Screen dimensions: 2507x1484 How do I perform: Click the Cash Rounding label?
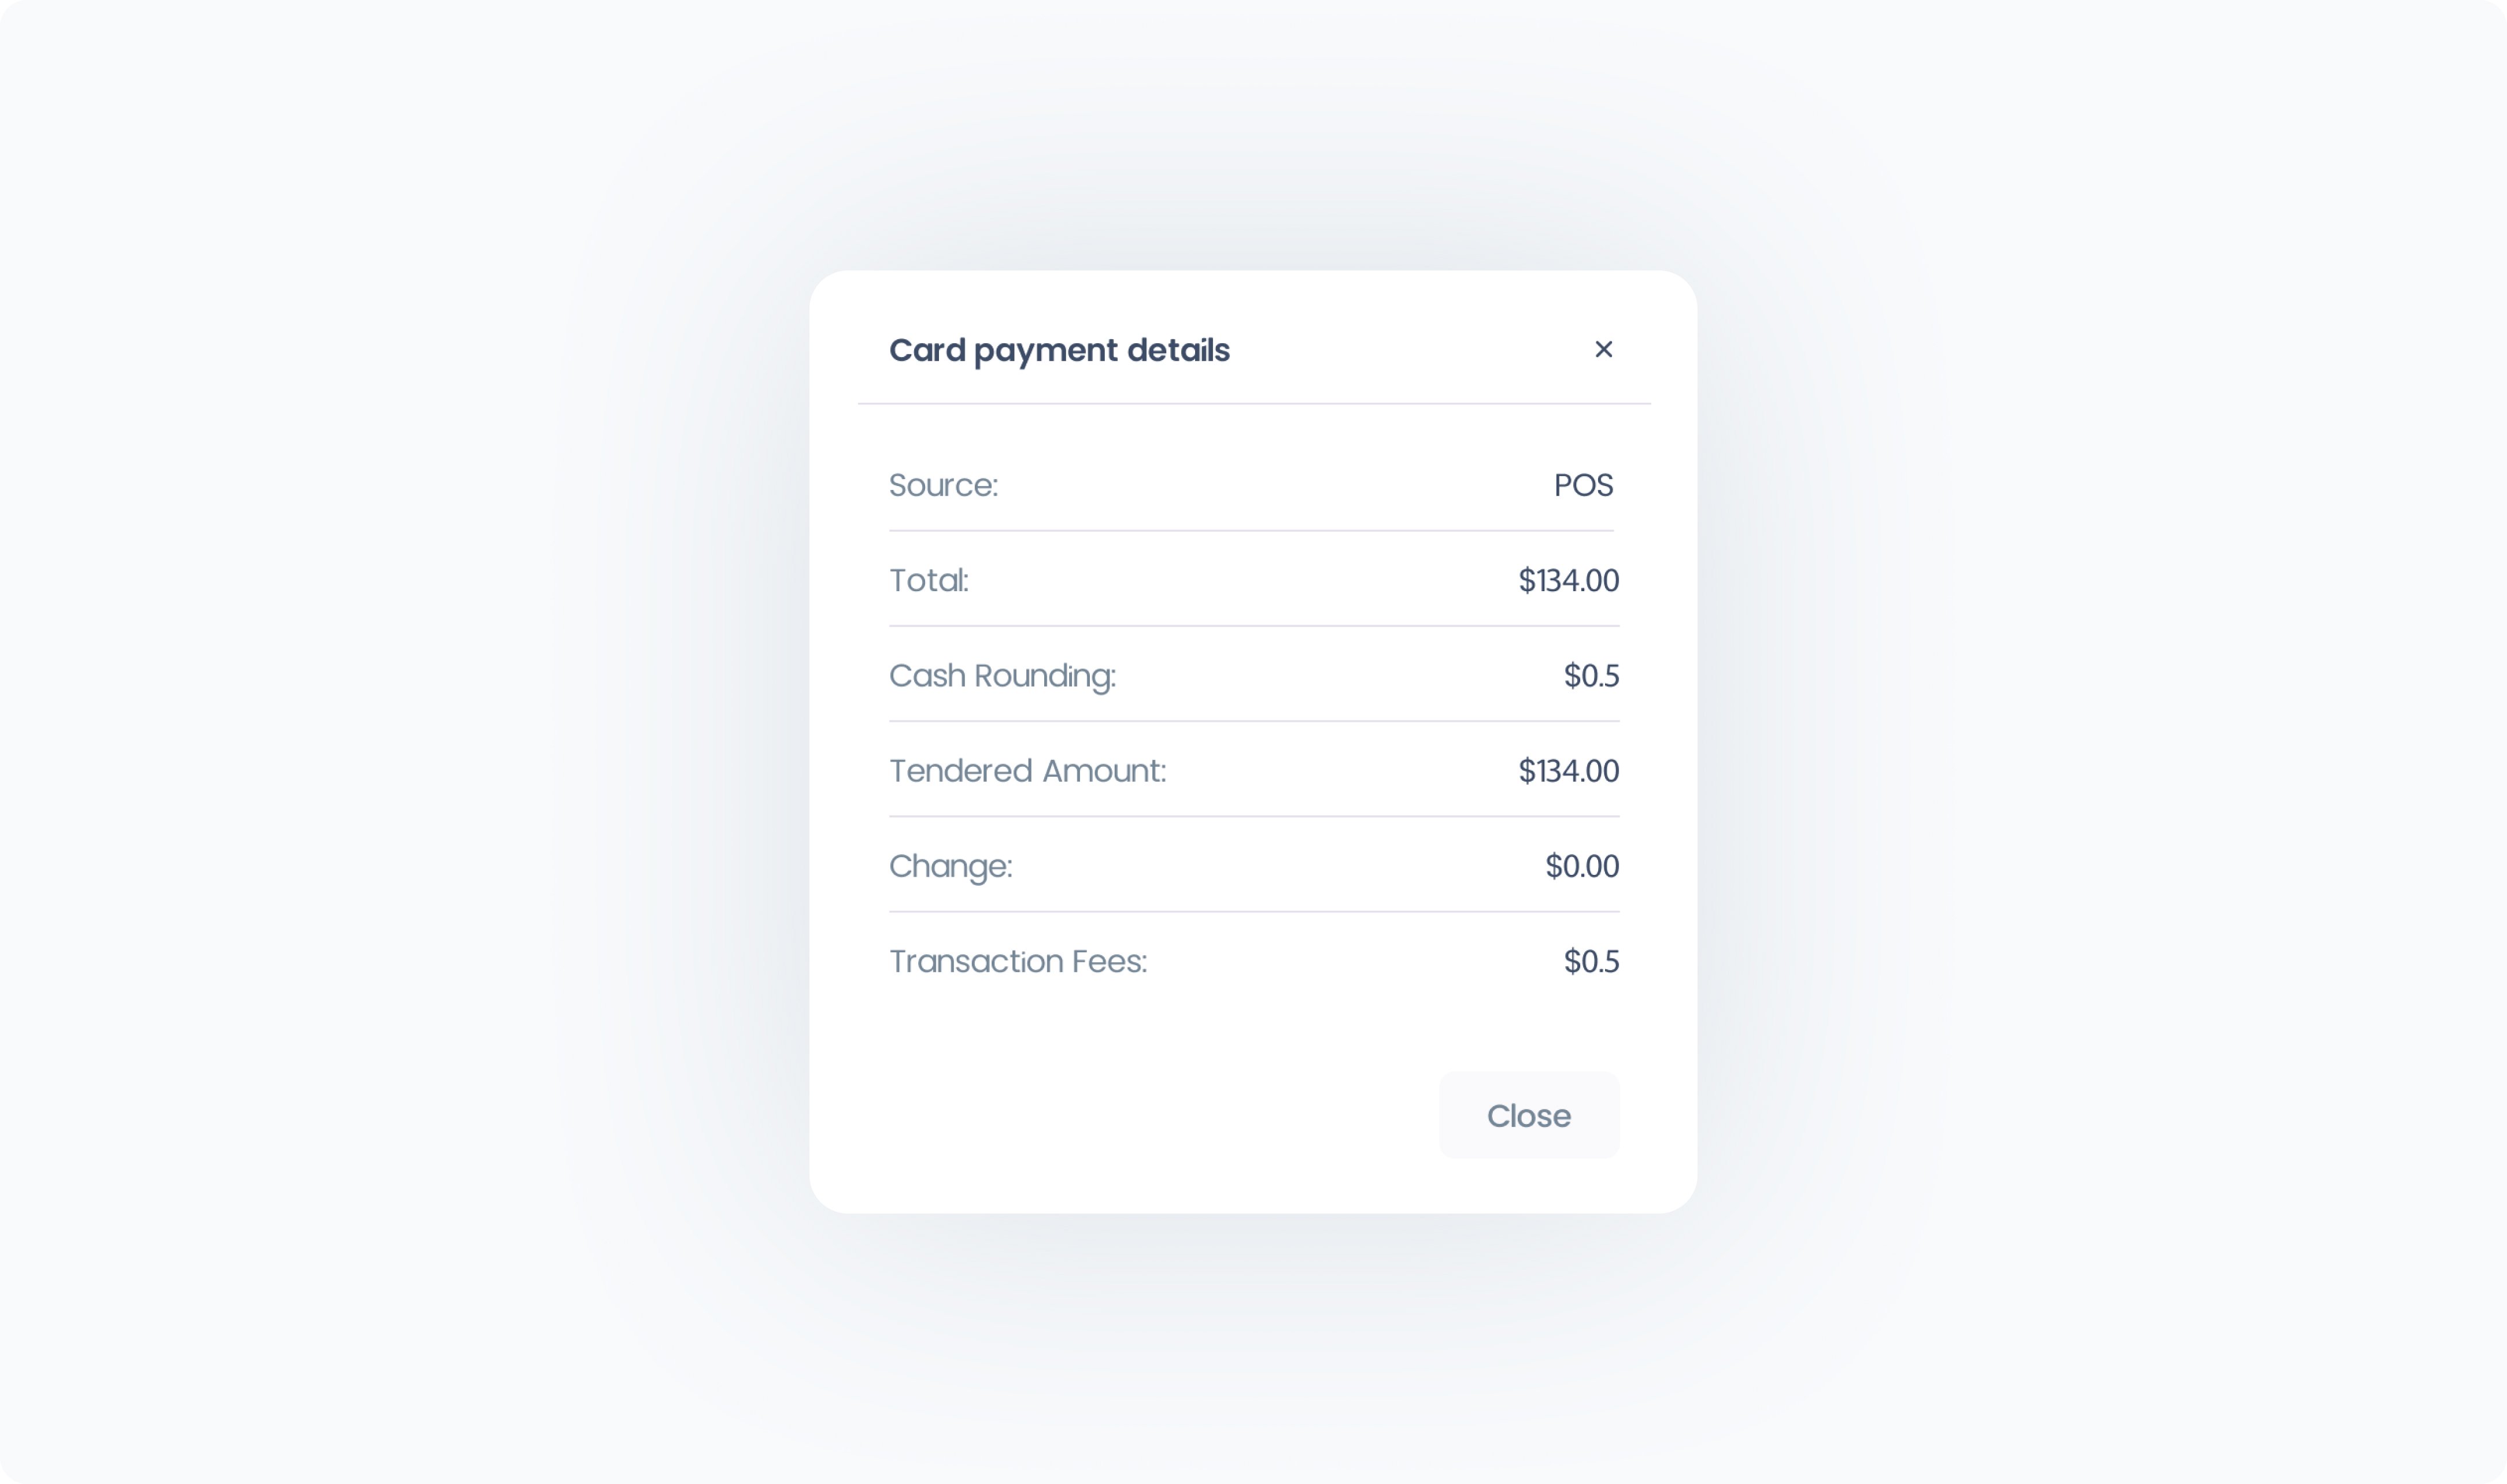coord(1001,675)
